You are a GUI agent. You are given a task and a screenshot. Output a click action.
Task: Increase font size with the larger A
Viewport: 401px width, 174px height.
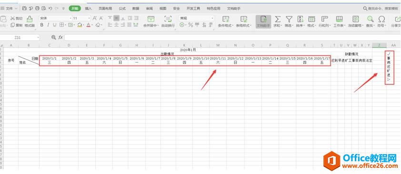coord(95,18)
